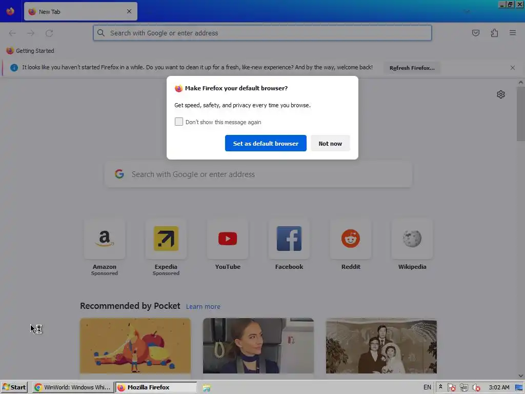Open the file explorer taskbar icon

[207, 388]
